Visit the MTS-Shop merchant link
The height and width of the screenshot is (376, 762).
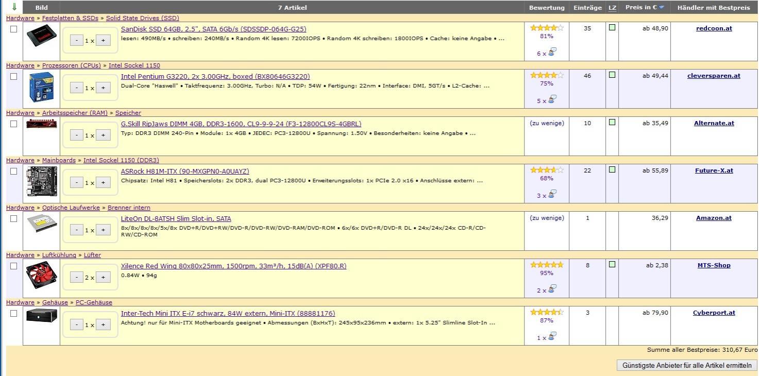pyautogui.click(x=714, y=265)
